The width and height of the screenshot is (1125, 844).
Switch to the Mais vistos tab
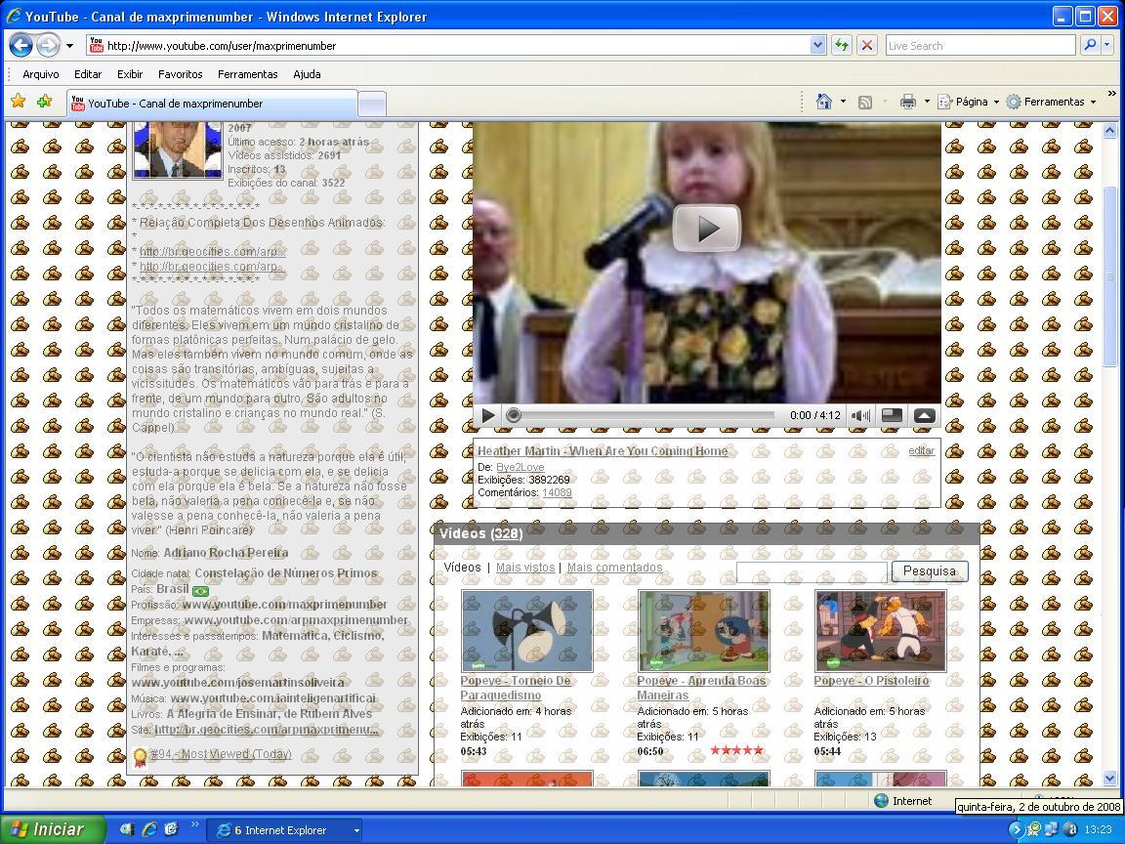point(525,567)
